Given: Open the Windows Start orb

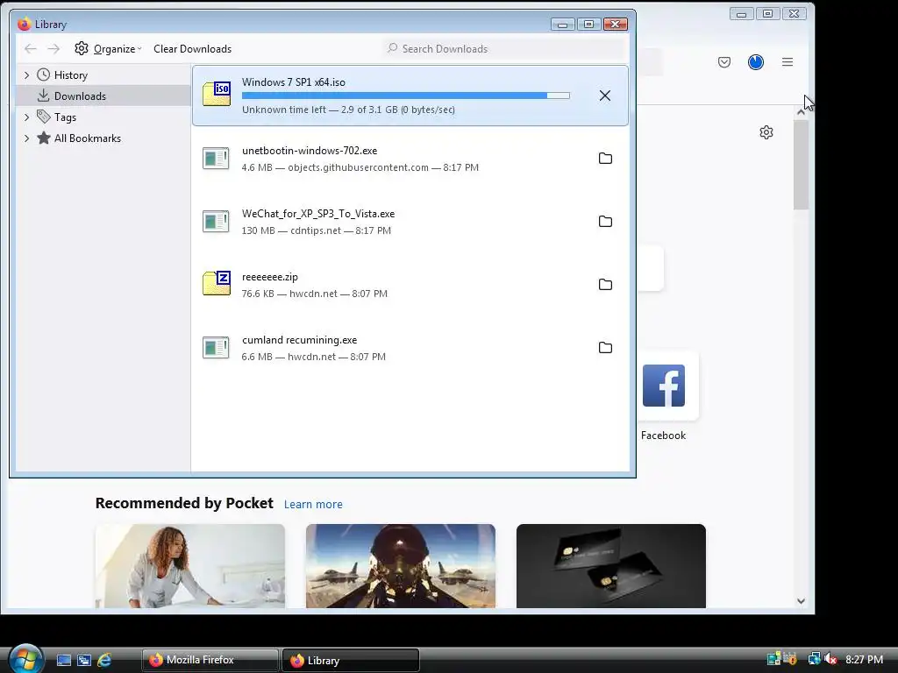Looking at the screenshot, I should [25, 659].
